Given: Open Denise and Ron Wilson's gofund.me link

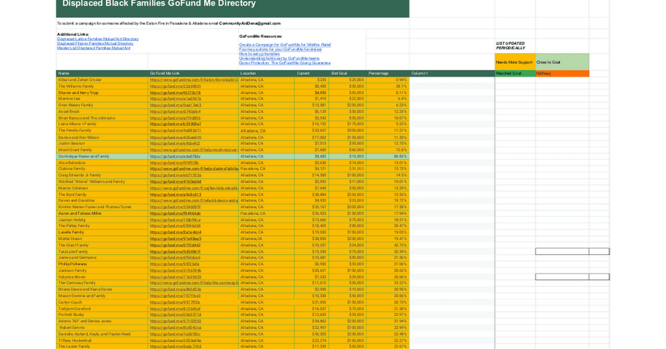Looking at the screenshot, I should pyautogui.click(x=175, y=137).
